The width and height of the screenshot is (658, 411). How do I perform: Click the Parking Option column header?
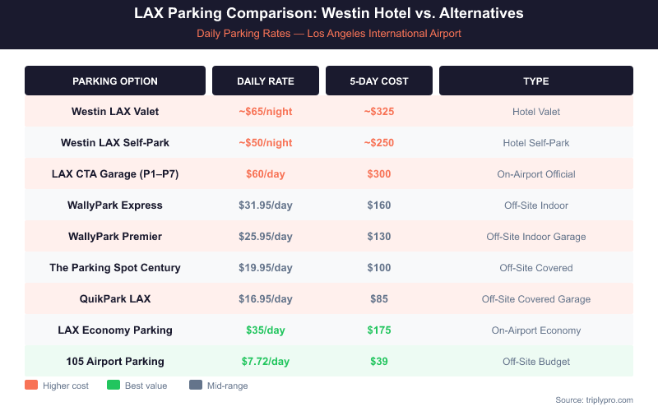(x=115, y=81)
